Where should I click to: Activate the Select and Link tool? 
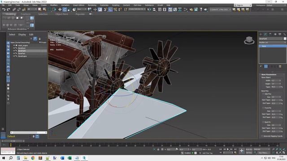pyautogui.click(x=14, y=9)
